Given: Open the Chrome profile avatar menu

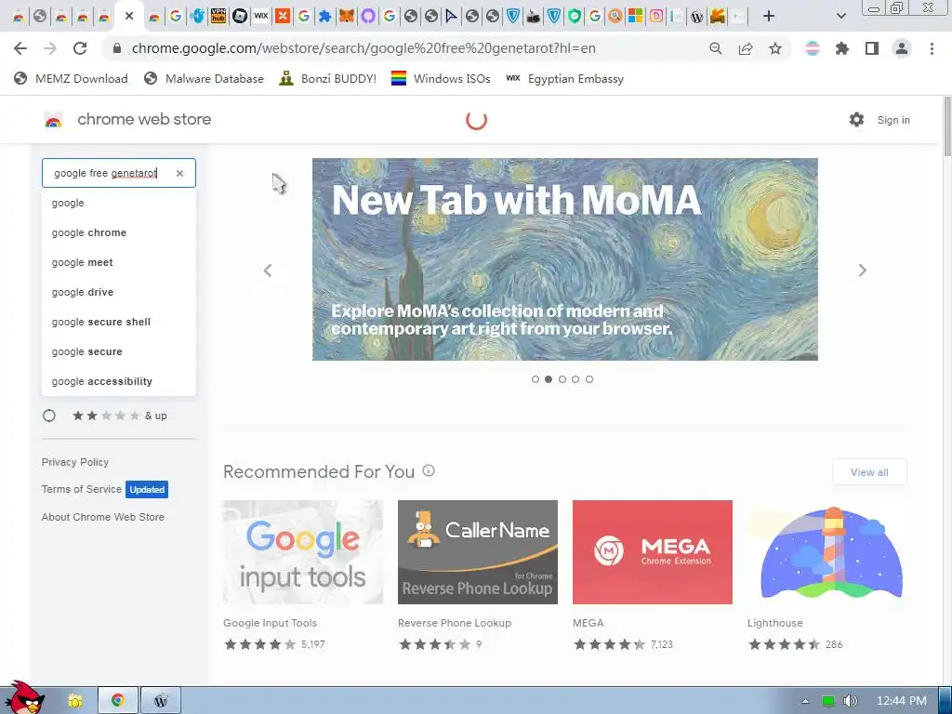Looking at the screenshot, I should (902, 48).
